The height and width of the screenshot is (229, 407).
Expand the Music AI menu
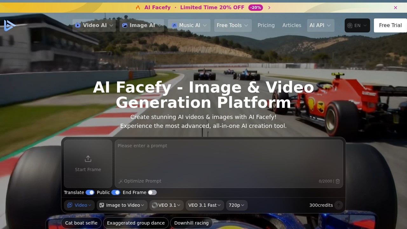[x=189, y=25]
